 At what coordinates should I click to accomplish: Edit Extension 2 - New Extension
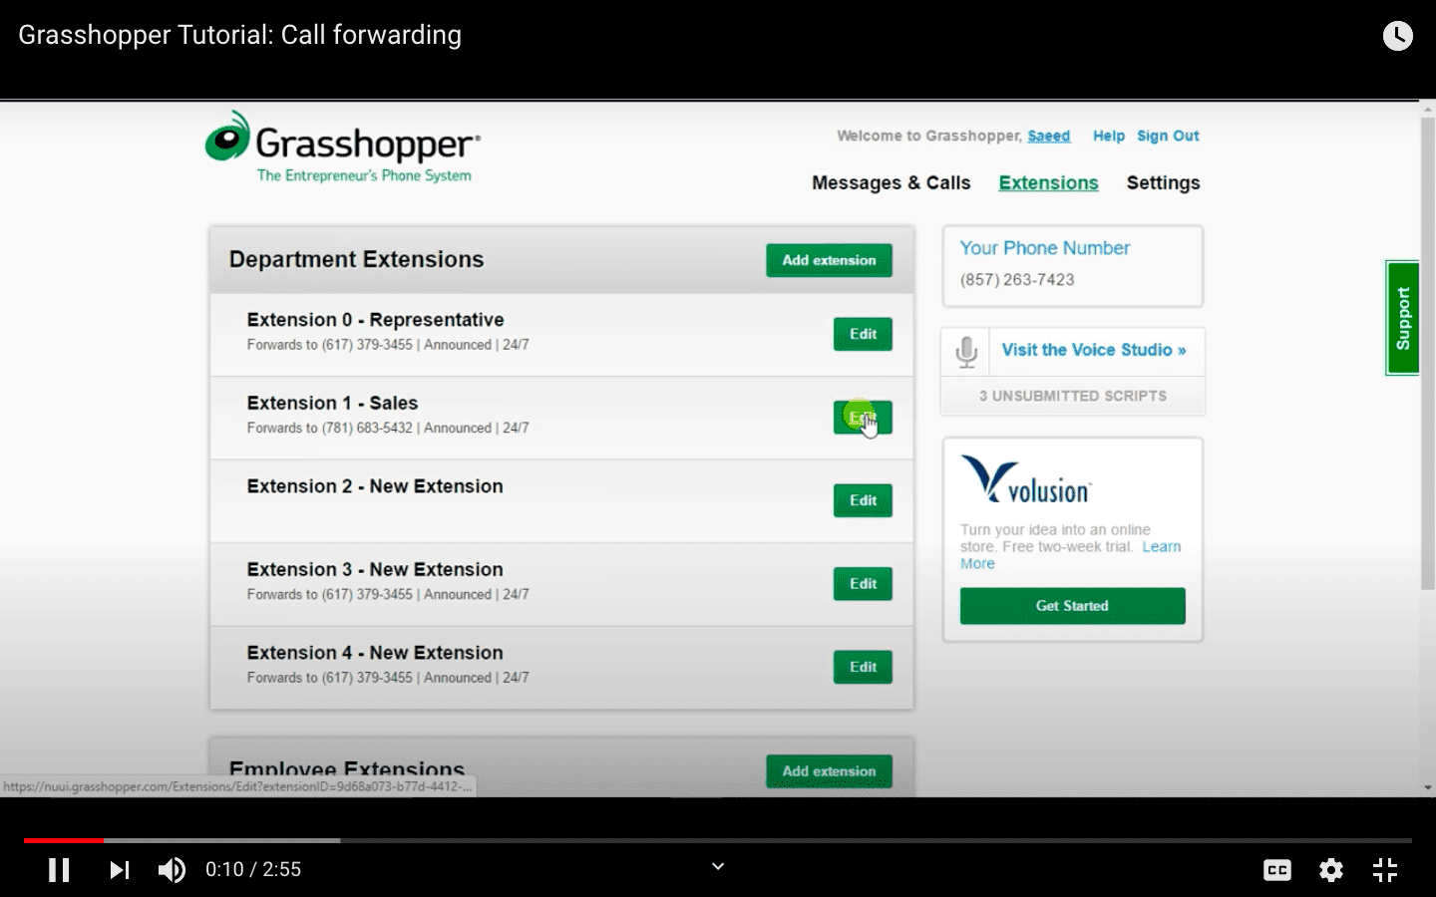(x=863, y=500)
